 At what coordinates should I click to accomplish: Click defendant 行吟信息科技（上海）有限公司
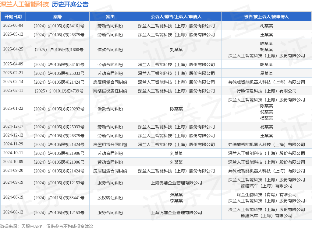(x=266, y=91)
